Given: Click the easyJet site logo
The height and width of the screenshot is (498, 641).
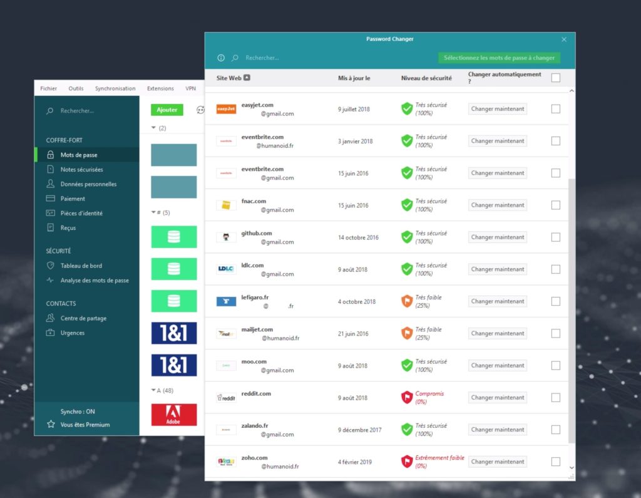Looking at the screenshot, I should [x=226, y=109].
